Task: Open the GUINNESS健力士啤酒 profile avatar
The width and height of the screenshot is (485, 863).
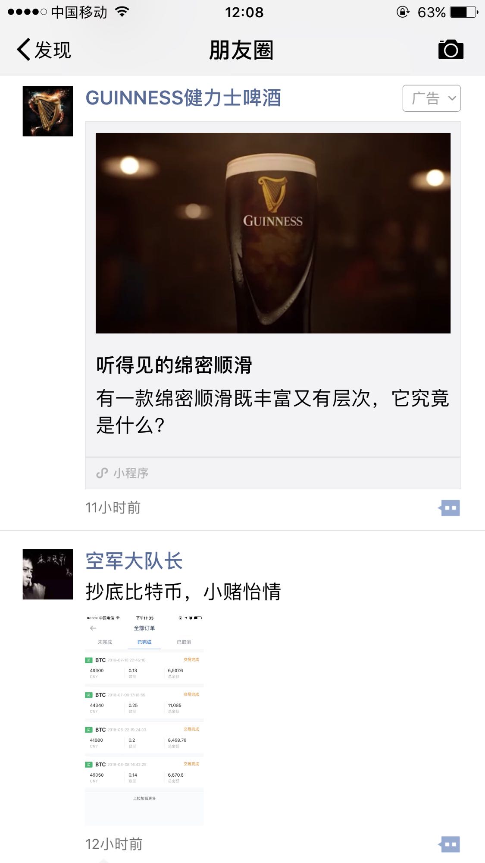Action: [48, 111]
